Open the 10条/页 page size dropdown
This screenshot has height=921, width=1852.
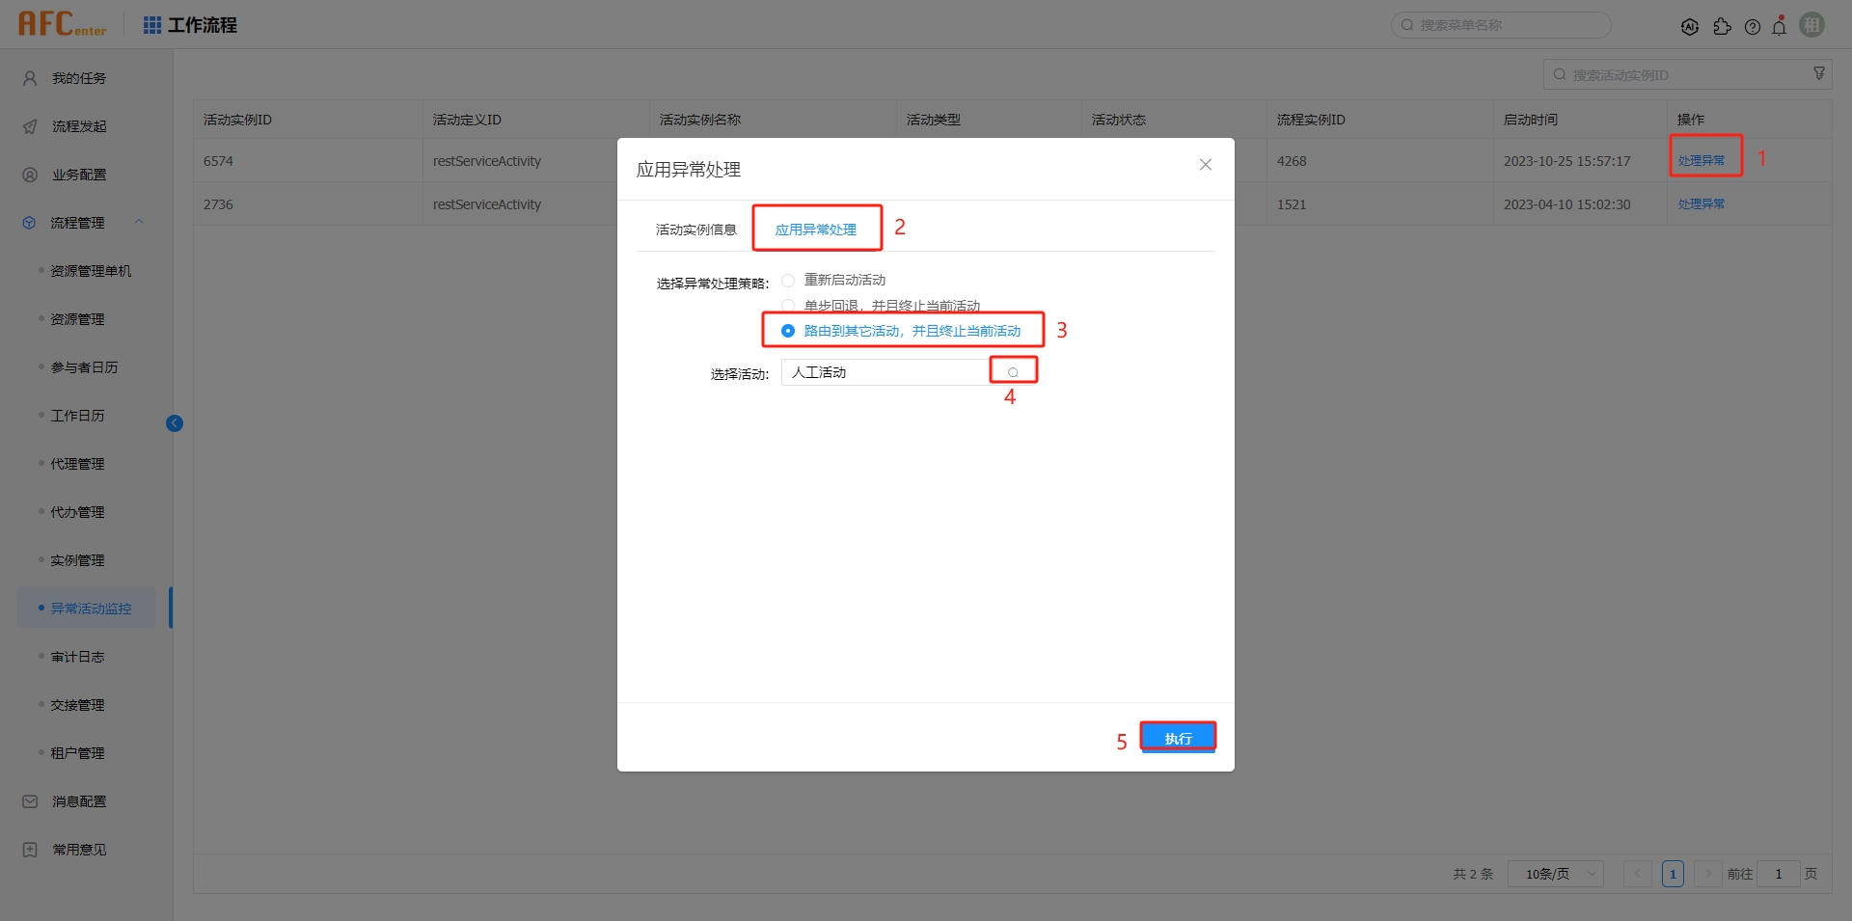click(x=1555, y=874)
